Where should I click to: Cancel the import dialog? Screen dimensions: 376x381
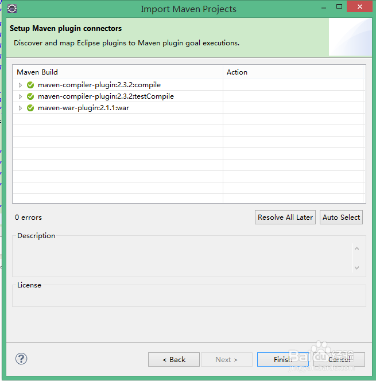tap(339, 359)
